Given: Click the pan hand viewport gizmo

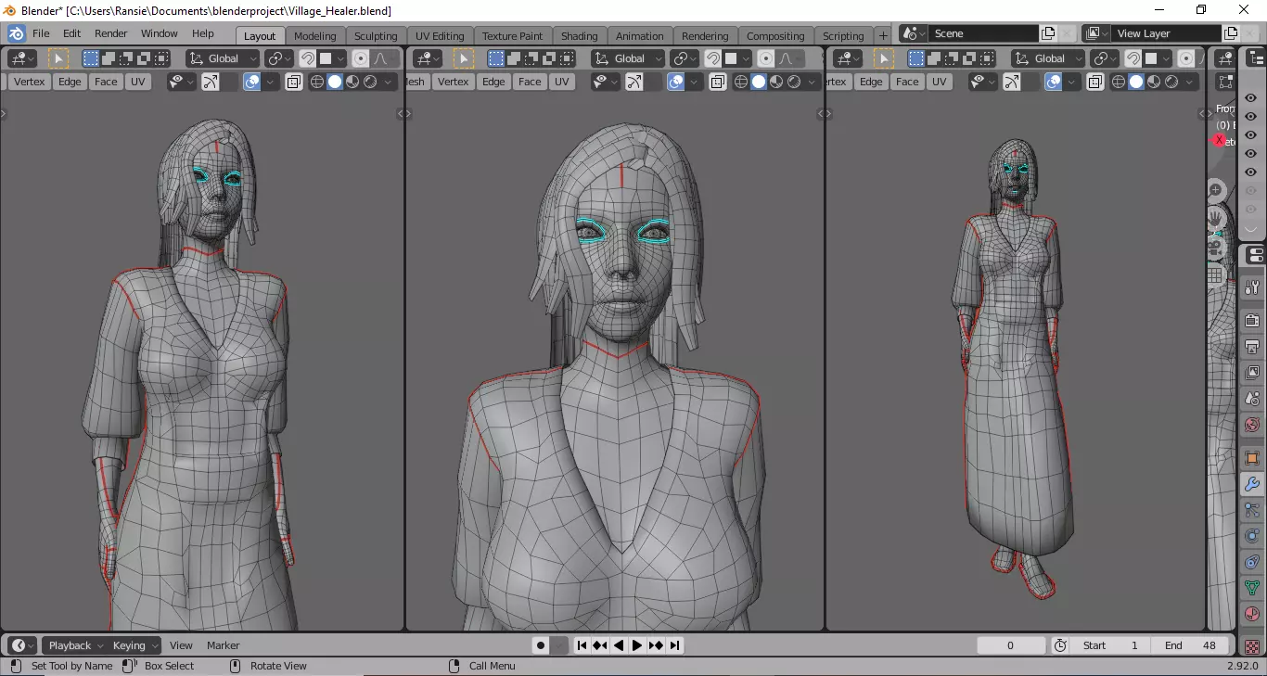Looking at the screenshot, I should point(1215,219).
